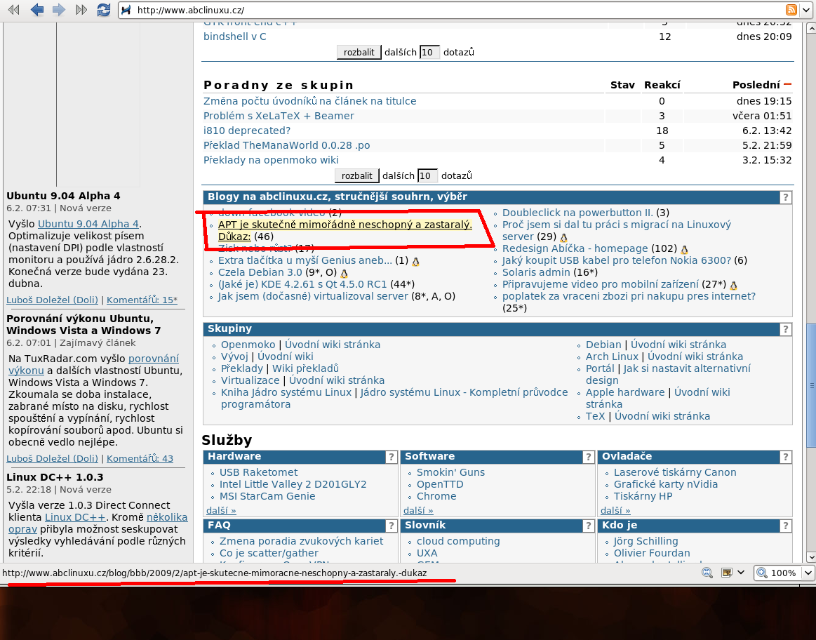Reload the page with the refresh icon
Image resolution: width=816 pixels, height=640 pixels.
[x=104, y=10]
